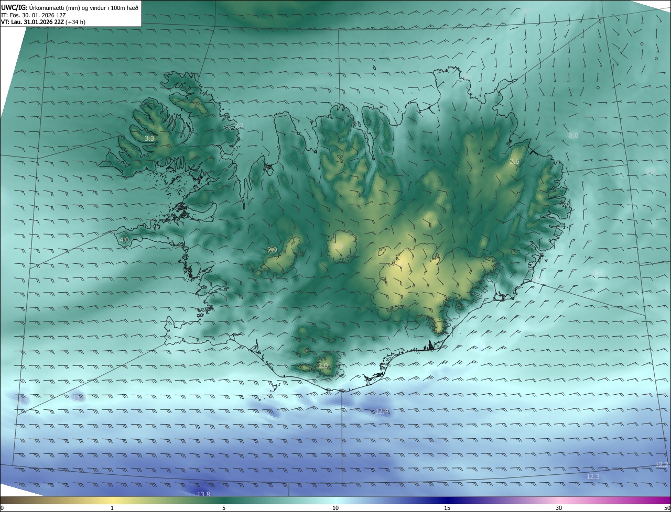The image size is (671, 512).
Task: Click the 3.0 value near the south coast
Action: coord(323,365)
